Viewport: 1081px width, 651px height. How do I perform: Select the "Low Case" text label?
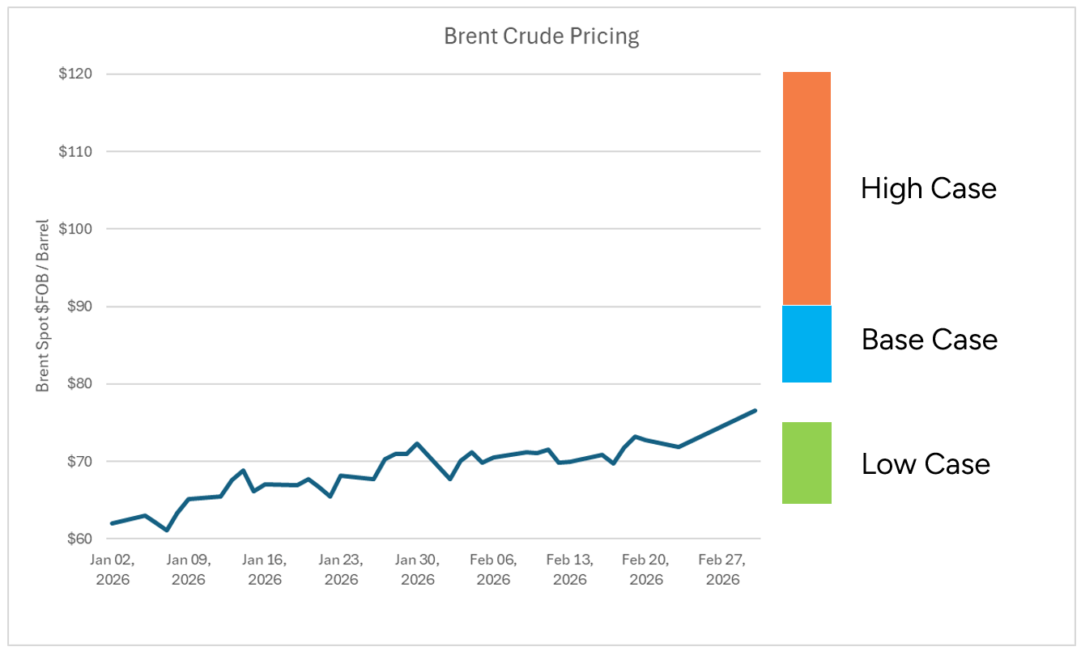[x=926, y=464]
